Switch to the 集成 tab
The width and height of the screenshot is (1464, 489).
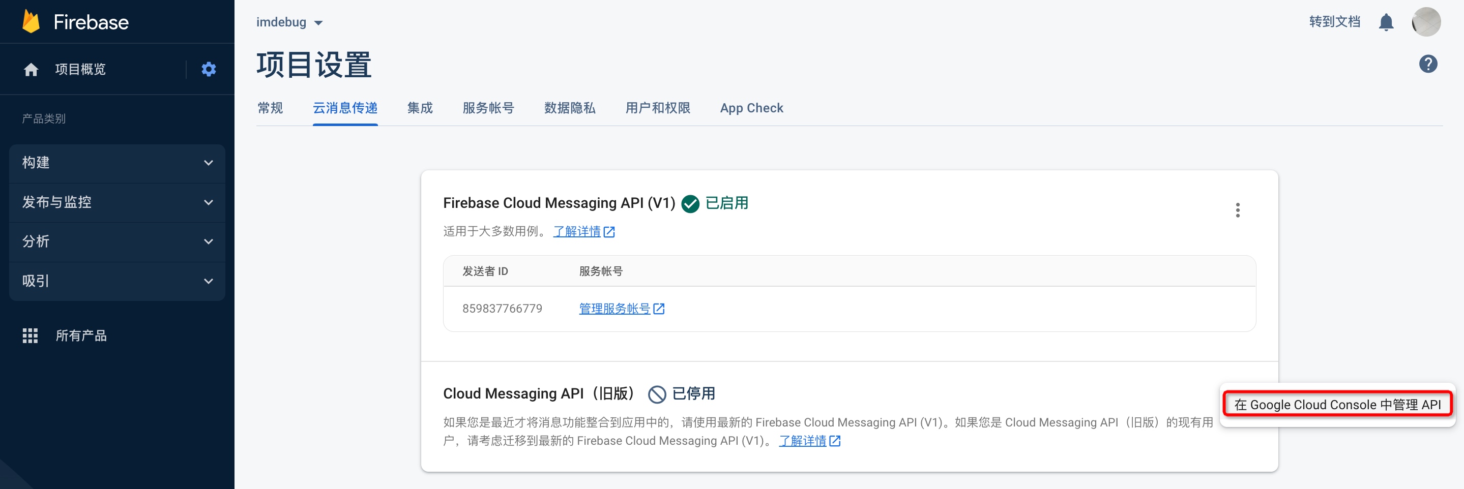(420, 108)
